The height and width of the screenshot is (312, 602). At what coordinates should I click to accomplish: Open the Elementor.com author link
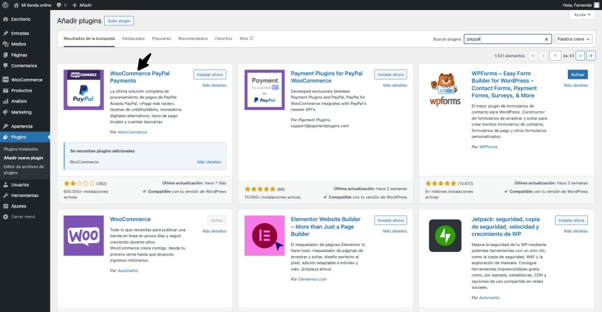[x=313, y=280]
